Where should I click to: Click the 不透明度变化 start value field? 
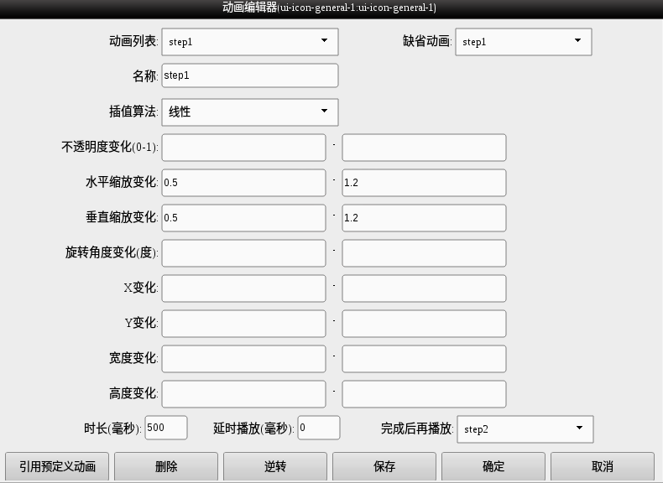tap(243, 148)
